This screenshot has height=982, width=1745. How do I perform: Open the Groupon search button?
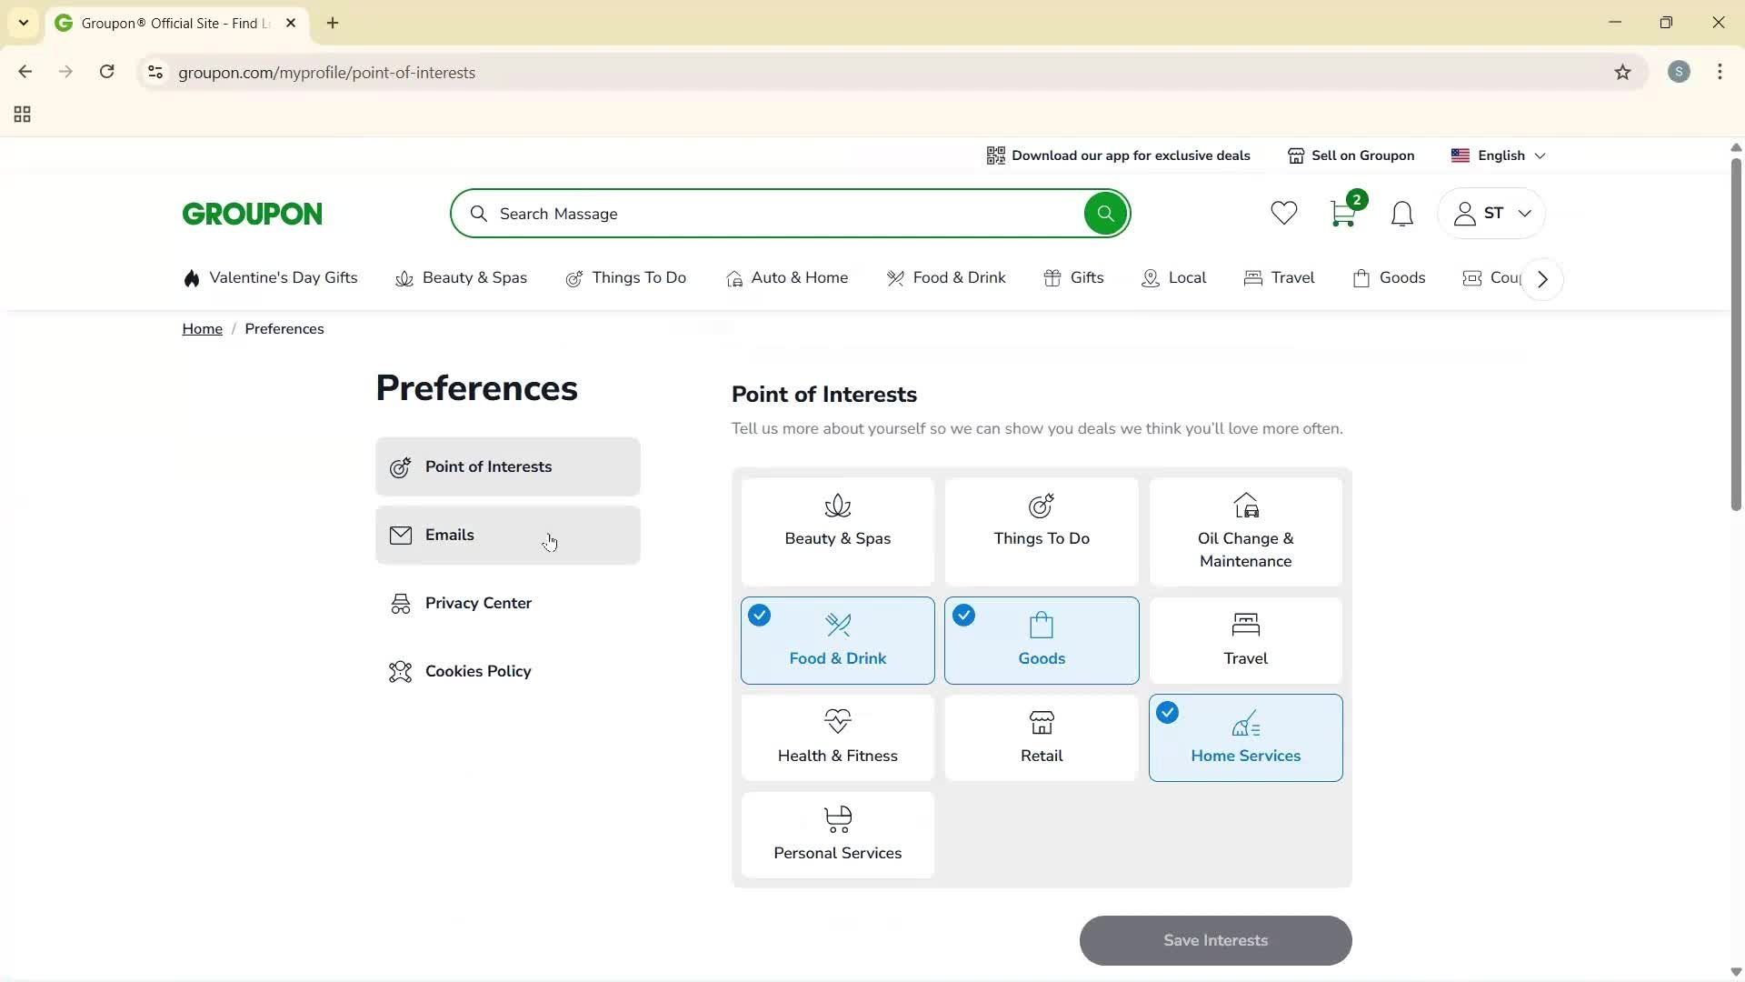click(x=1104, y=213)
